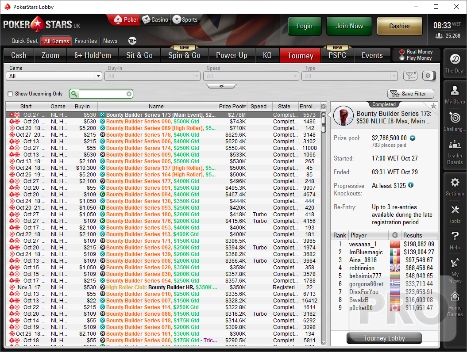
Task: Click the Join Now button
Action: coord(349,26)
